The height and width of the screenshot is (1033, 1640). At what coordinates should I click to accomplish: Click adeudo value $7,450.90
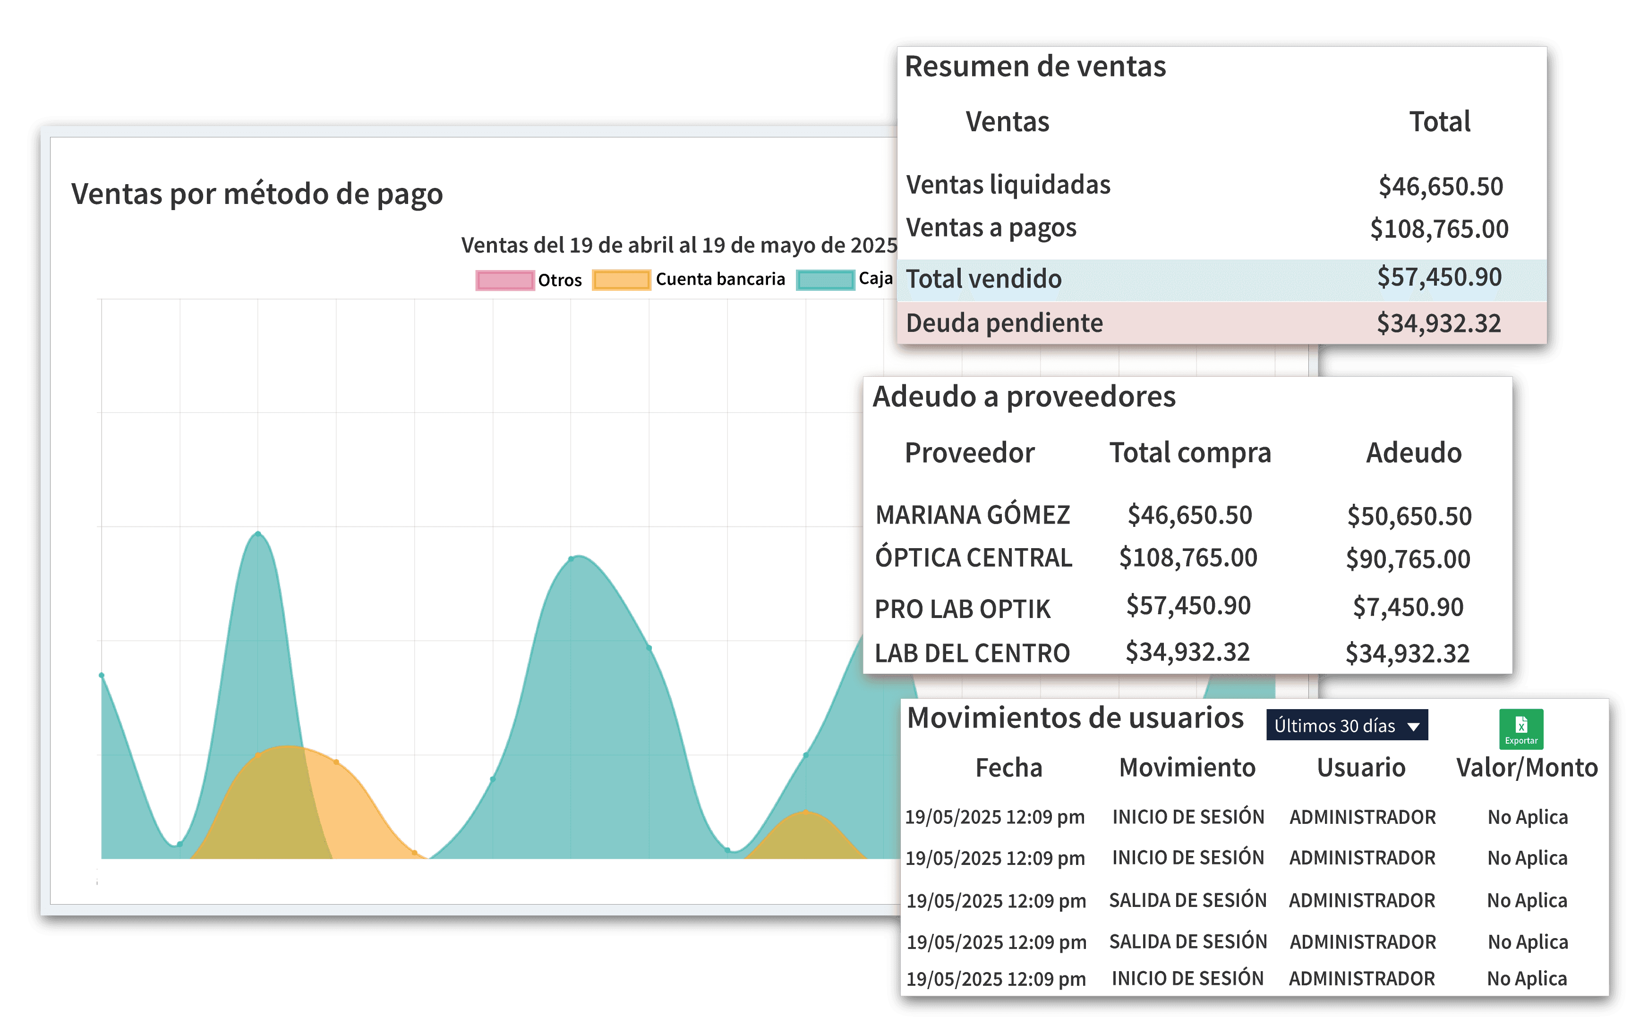[1408, 607]
